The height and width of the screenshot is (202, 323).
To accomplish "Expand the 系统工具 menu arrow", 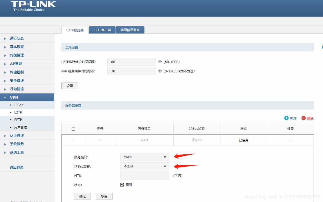I will click(x=5, y=152).
